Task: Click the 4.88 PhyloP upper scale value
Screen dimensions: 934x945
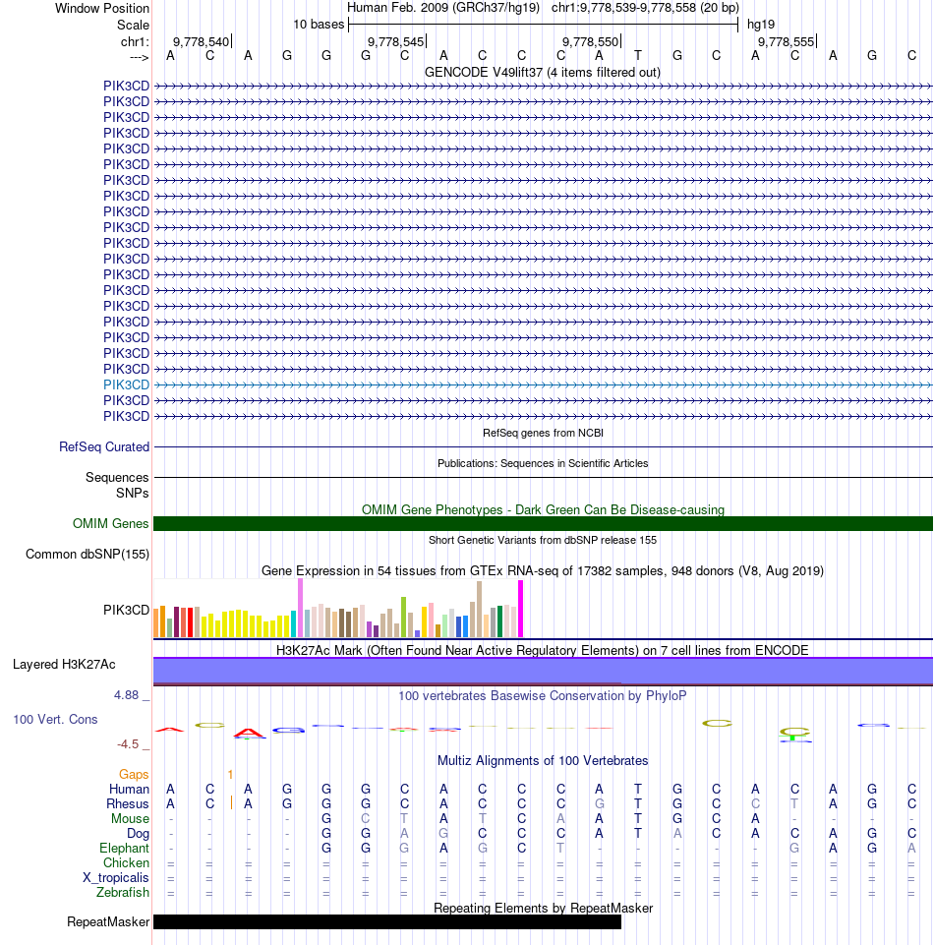Action: tap(127, 695)
